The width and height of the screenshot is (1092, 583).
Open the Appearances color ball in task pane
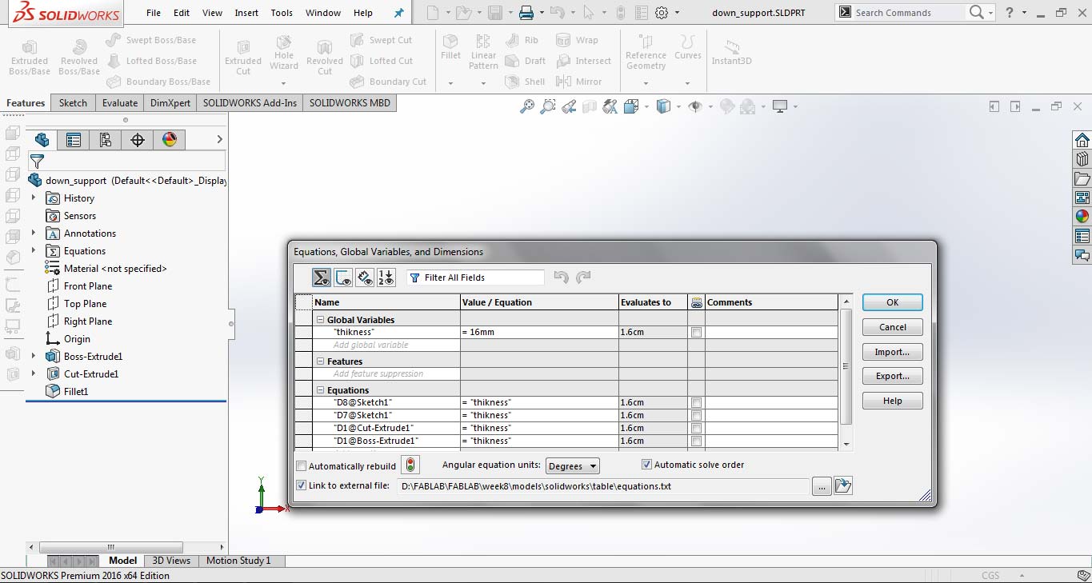1082,216
